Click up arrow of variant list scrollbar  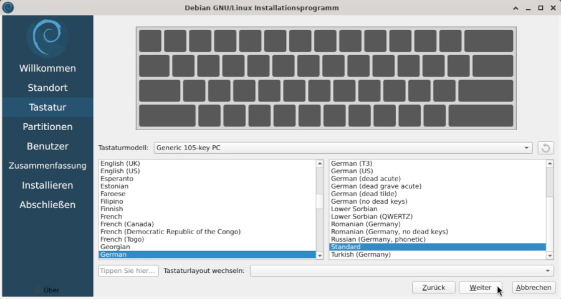(x=550, y=164)
